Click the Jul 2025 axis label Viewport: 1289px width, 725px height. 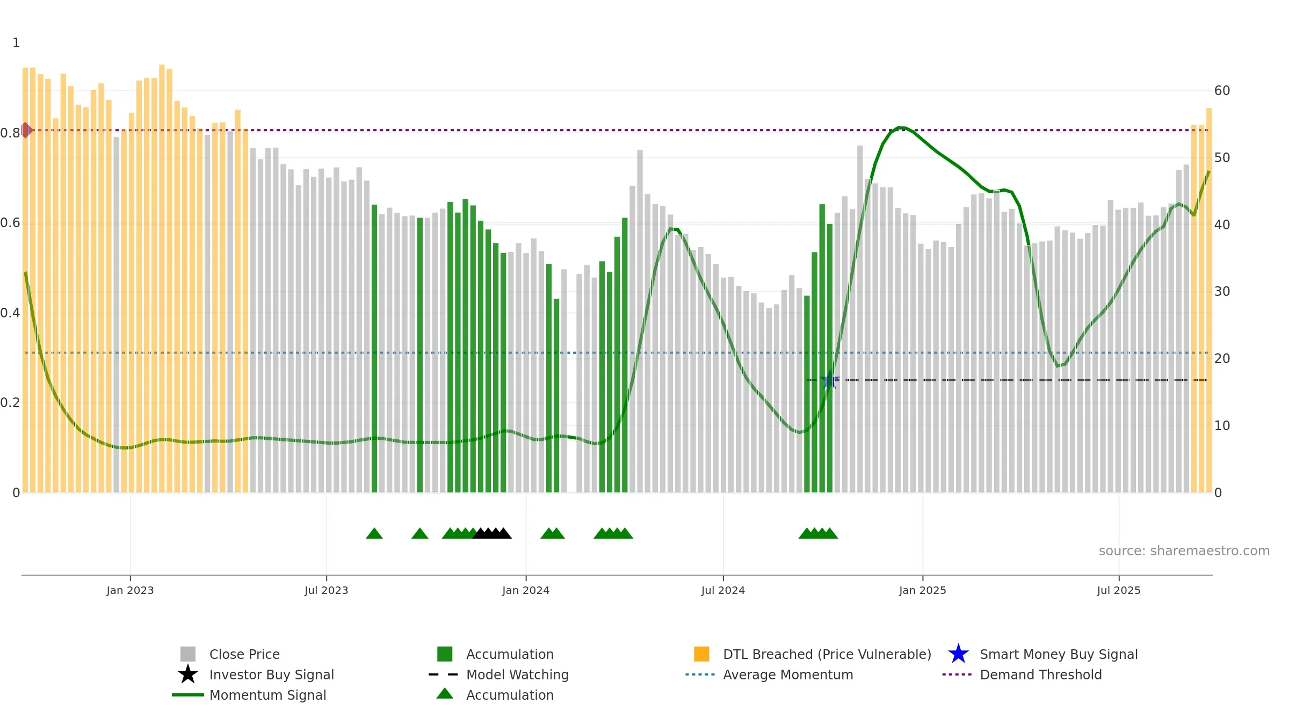(x=1119, y=591)
